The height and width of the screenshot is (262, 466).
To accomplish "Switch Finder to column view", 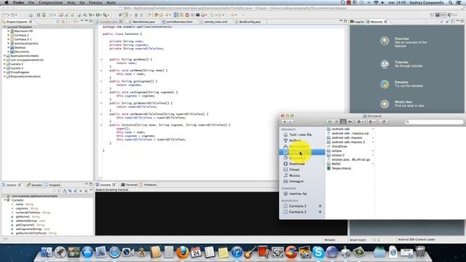I will tap(343, 122).
